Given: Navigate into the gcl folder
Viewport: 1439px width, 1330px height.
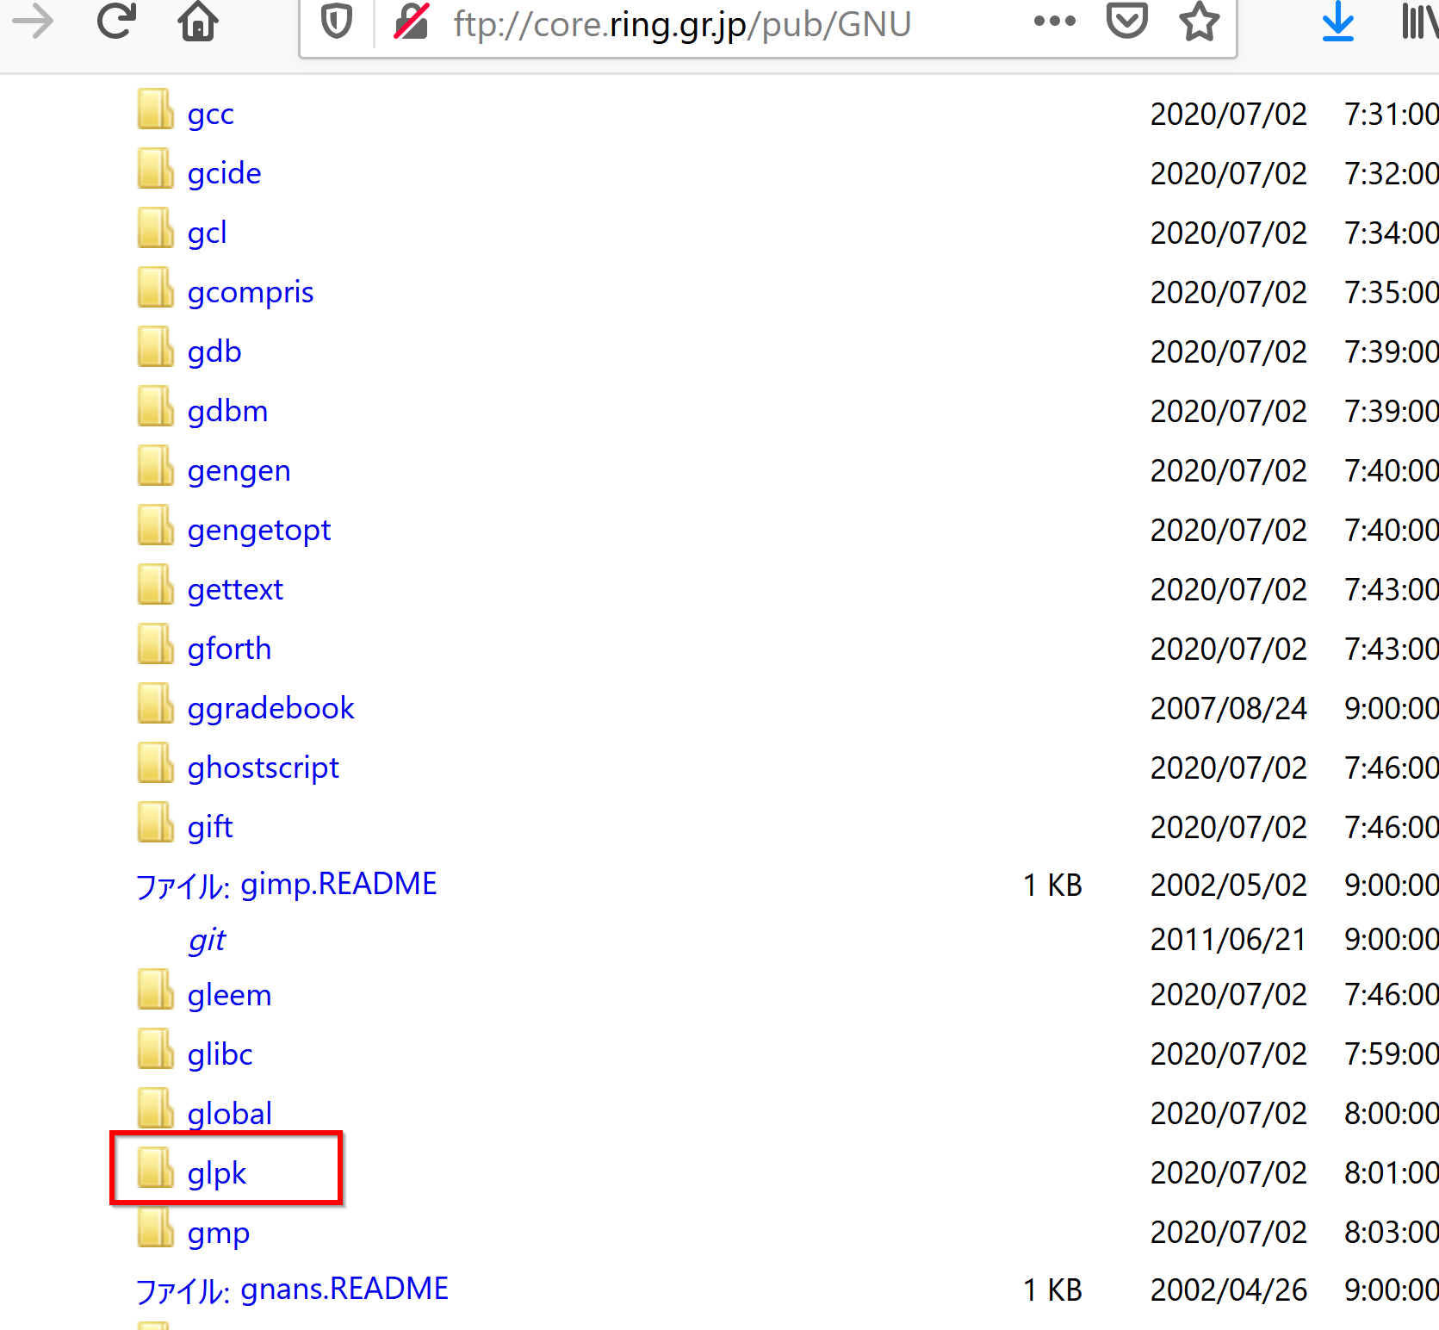Looking at the screenshot, I should click(x=208, y=233).
